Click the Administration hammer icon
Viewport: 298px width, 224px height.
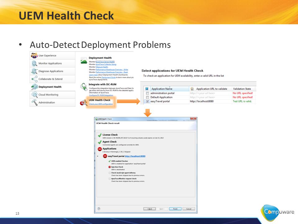(x=34, y=102)
